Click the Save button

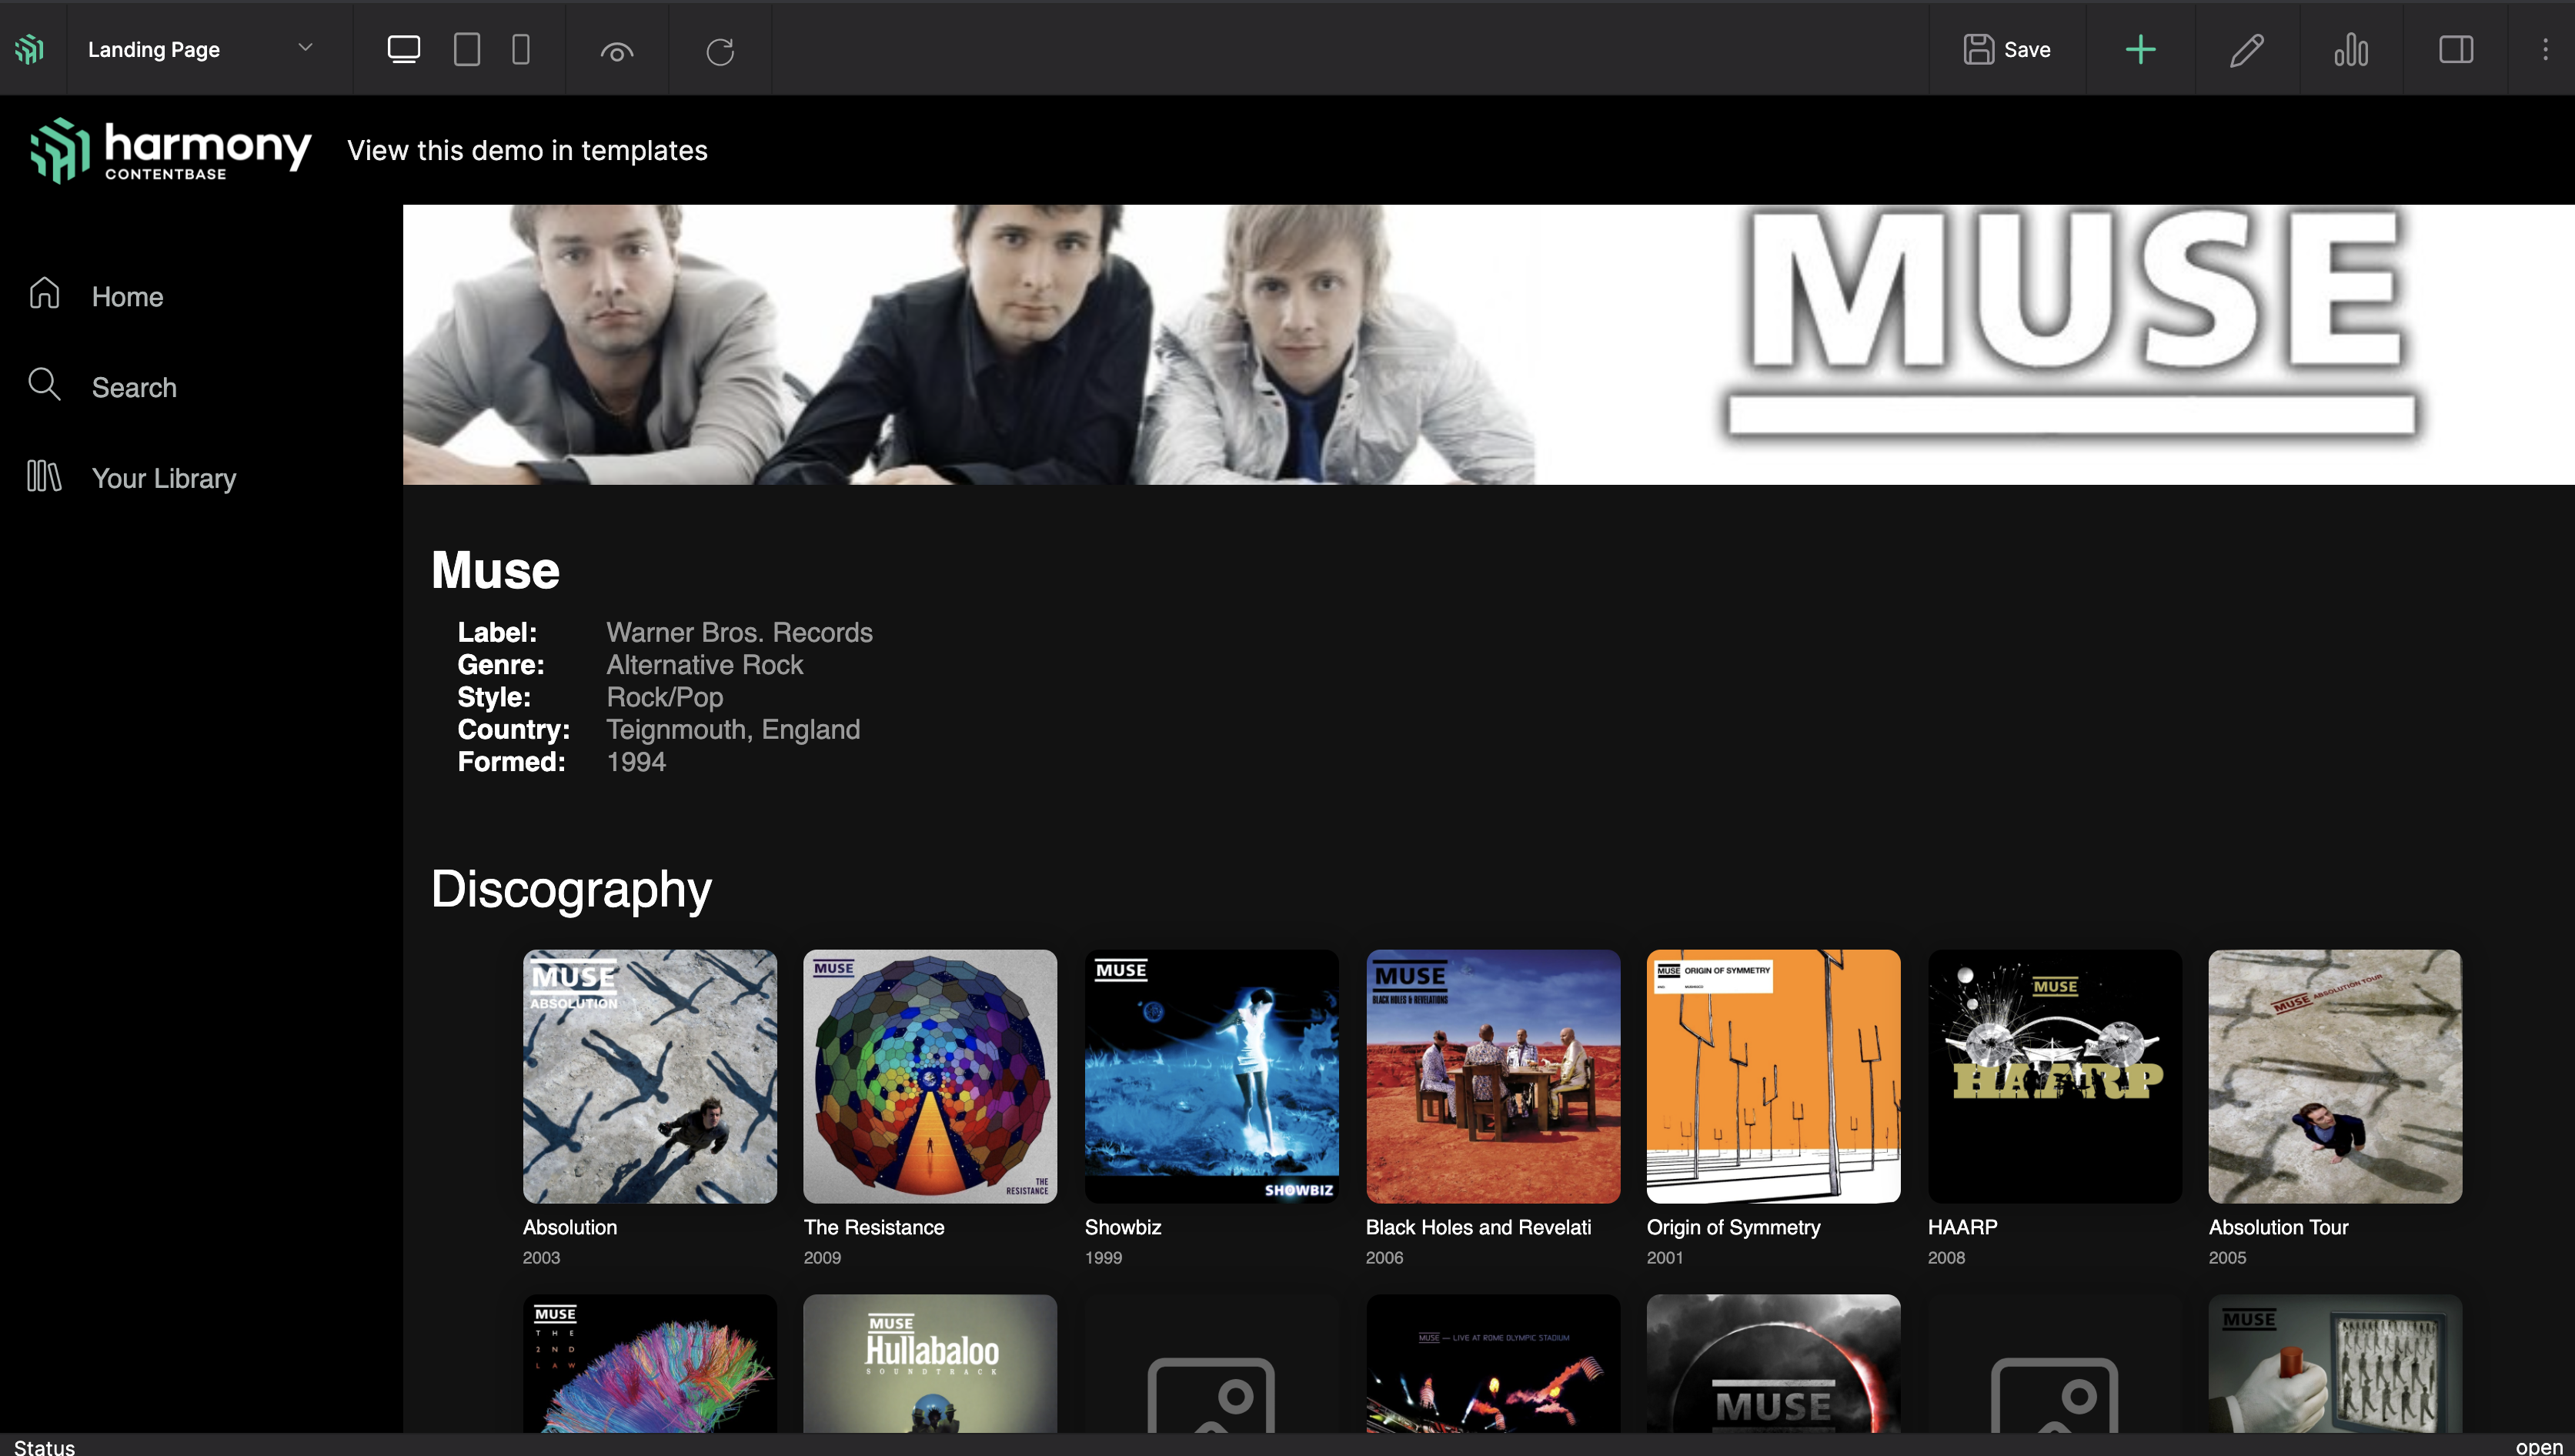tap(2007, 49)
